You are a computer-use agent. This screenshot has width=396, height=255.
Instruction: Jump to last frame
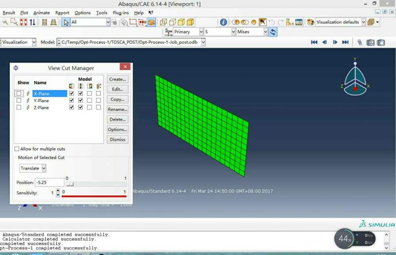(345, 42)
